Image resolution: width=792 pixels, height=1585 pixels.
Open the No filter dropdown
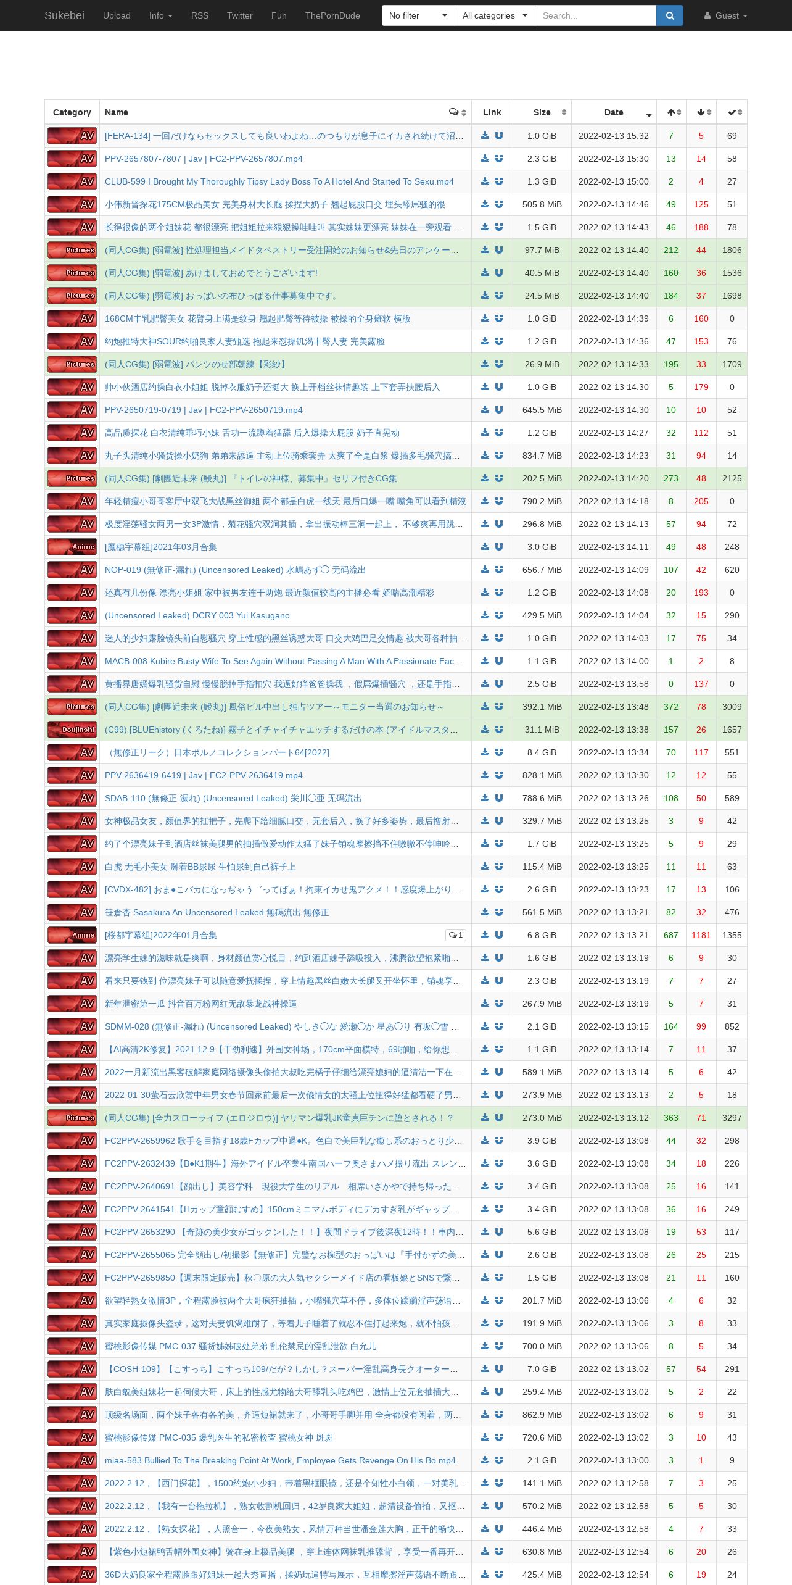[x=418, y=15]
